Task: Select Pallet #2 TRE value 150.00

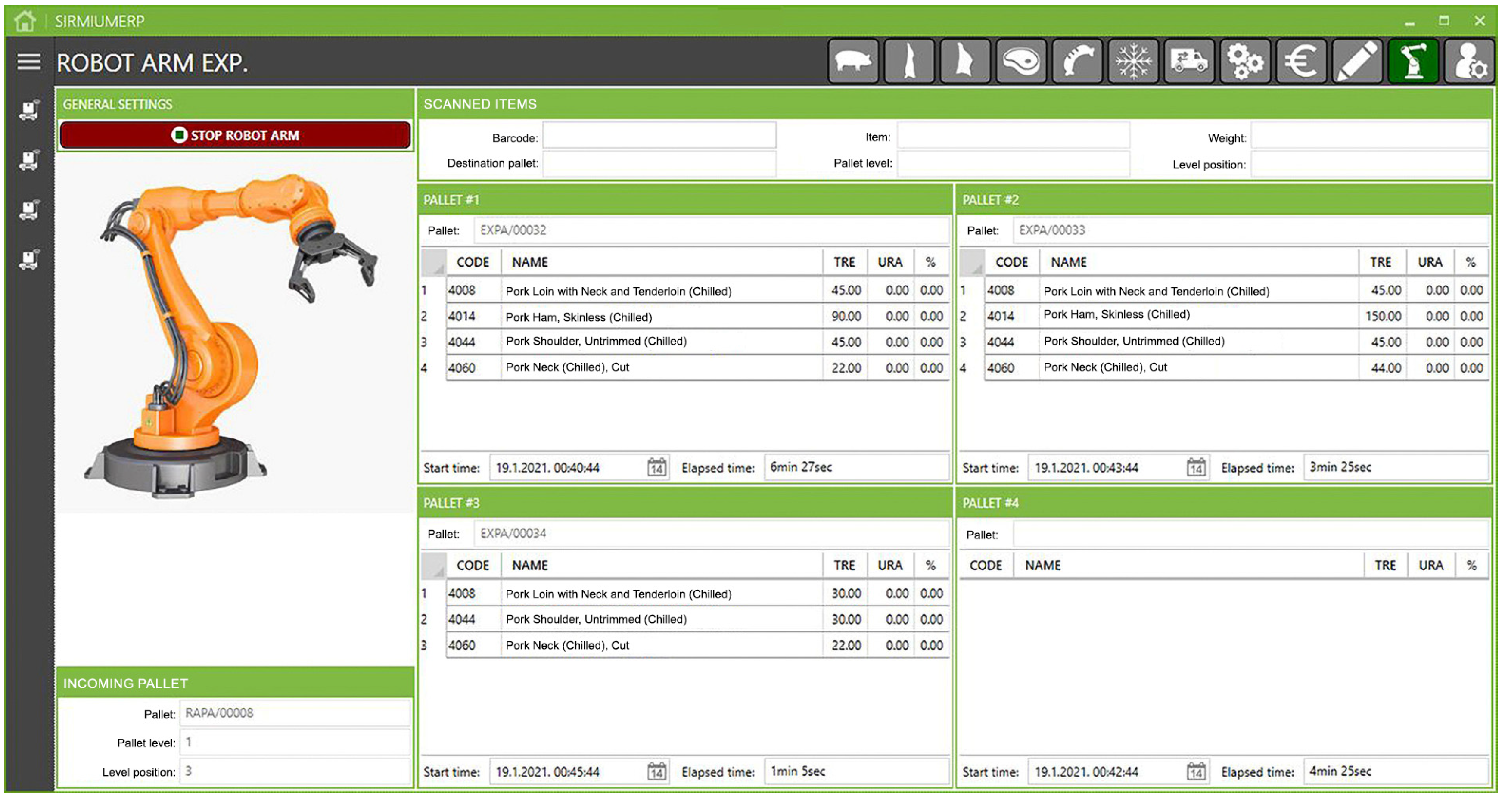Action: pyautogui.click(x=1383, y=317)
